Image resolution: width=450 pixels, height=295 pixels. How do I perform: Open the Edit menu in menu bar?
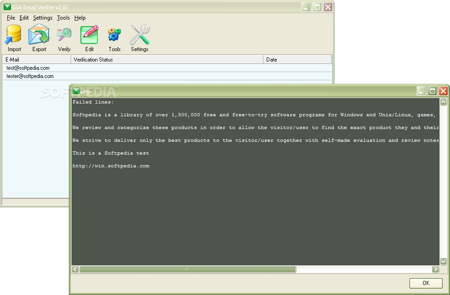(x=24, y=18)
